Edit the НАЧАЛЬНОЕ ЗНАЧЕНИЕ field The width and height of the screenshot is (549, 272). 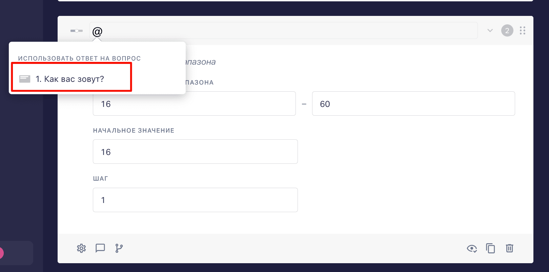click(x=195, y=152)
